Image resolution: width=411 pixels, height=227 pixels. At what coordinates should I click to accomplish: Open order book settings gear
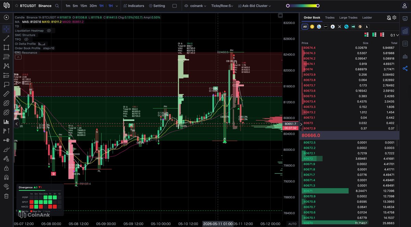(x=394, y=17)
